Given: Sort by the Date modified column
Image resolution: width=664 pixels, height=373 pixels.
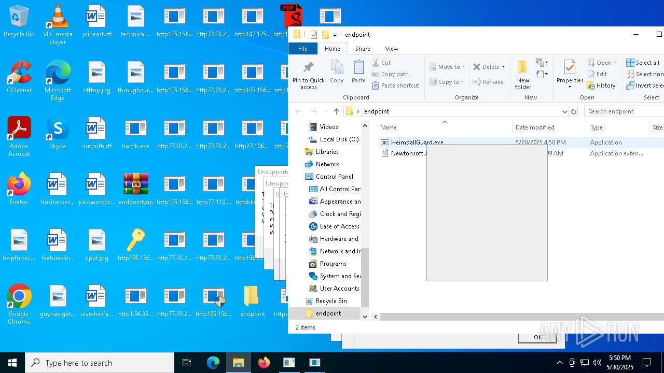Looking at the screenshot, I should (535, 127).
